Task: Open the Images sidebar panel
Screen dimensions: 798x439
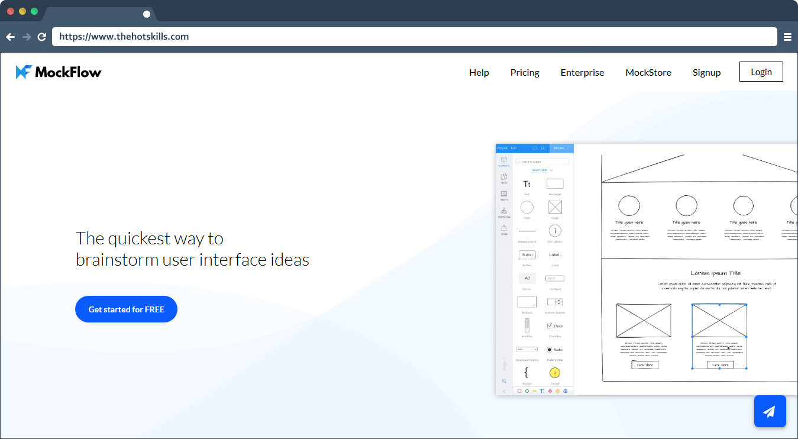Action: [x=504, y=195]
